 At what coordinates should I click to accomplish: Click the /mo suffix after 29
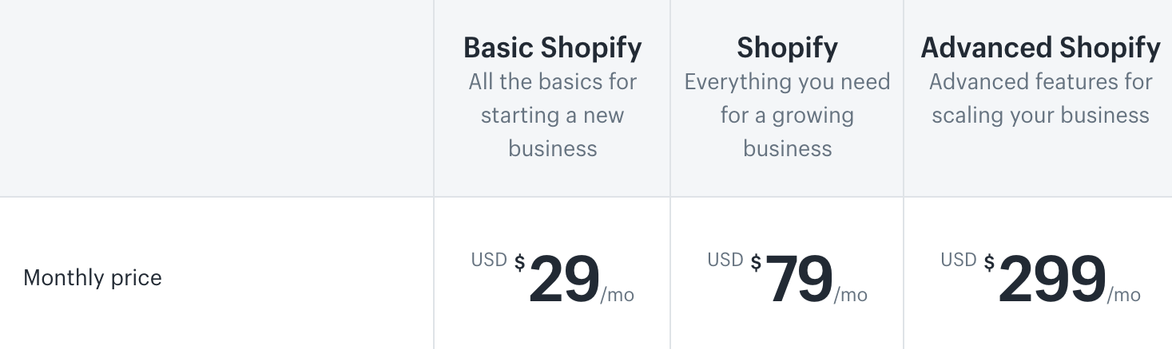click(x=618, y=295)
